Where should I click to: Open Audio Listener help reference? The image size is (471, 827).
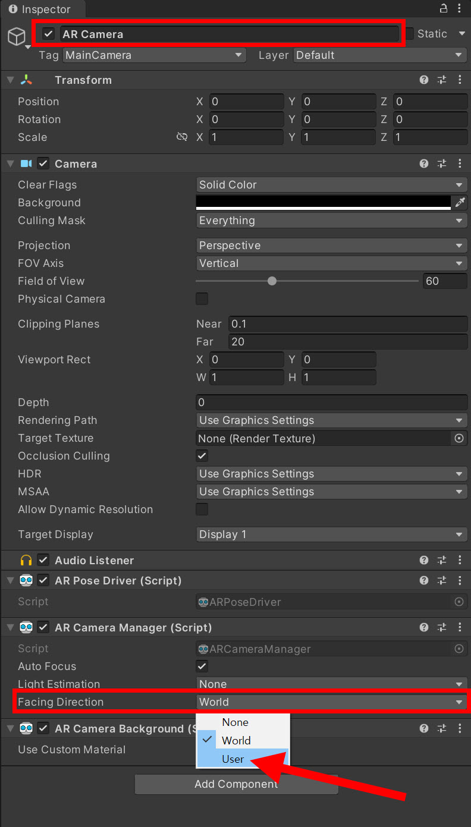424,560
